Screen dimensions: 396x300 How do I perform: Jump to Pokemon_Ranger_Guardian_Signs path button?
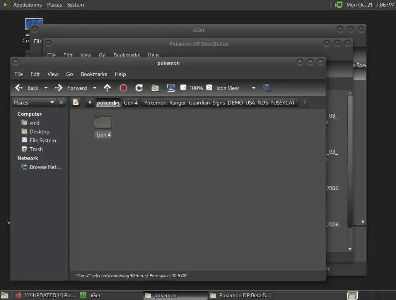pyautogui.click(x=219, y=103)
